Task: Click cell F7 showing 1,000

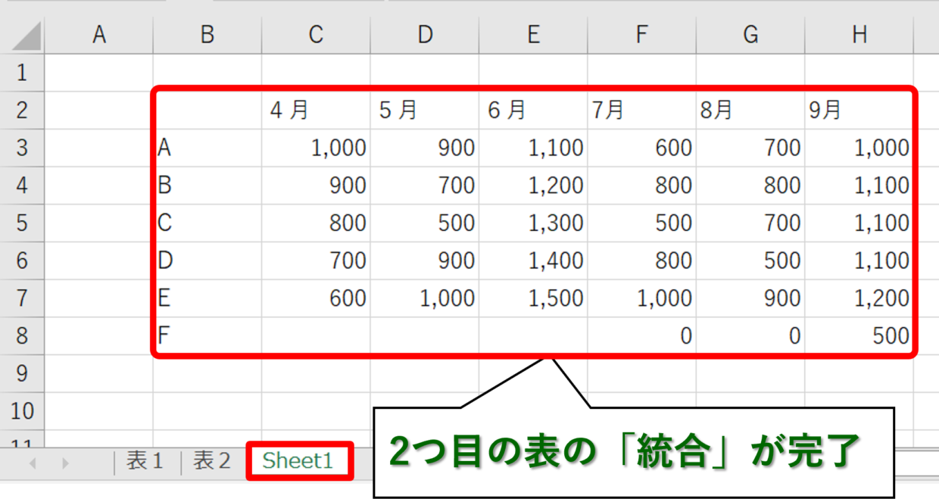Action: 642,298
